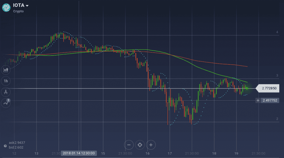Recenter chart using the crosshair target icon
This screenshot has height=158, width=284.
coord(140,145)
